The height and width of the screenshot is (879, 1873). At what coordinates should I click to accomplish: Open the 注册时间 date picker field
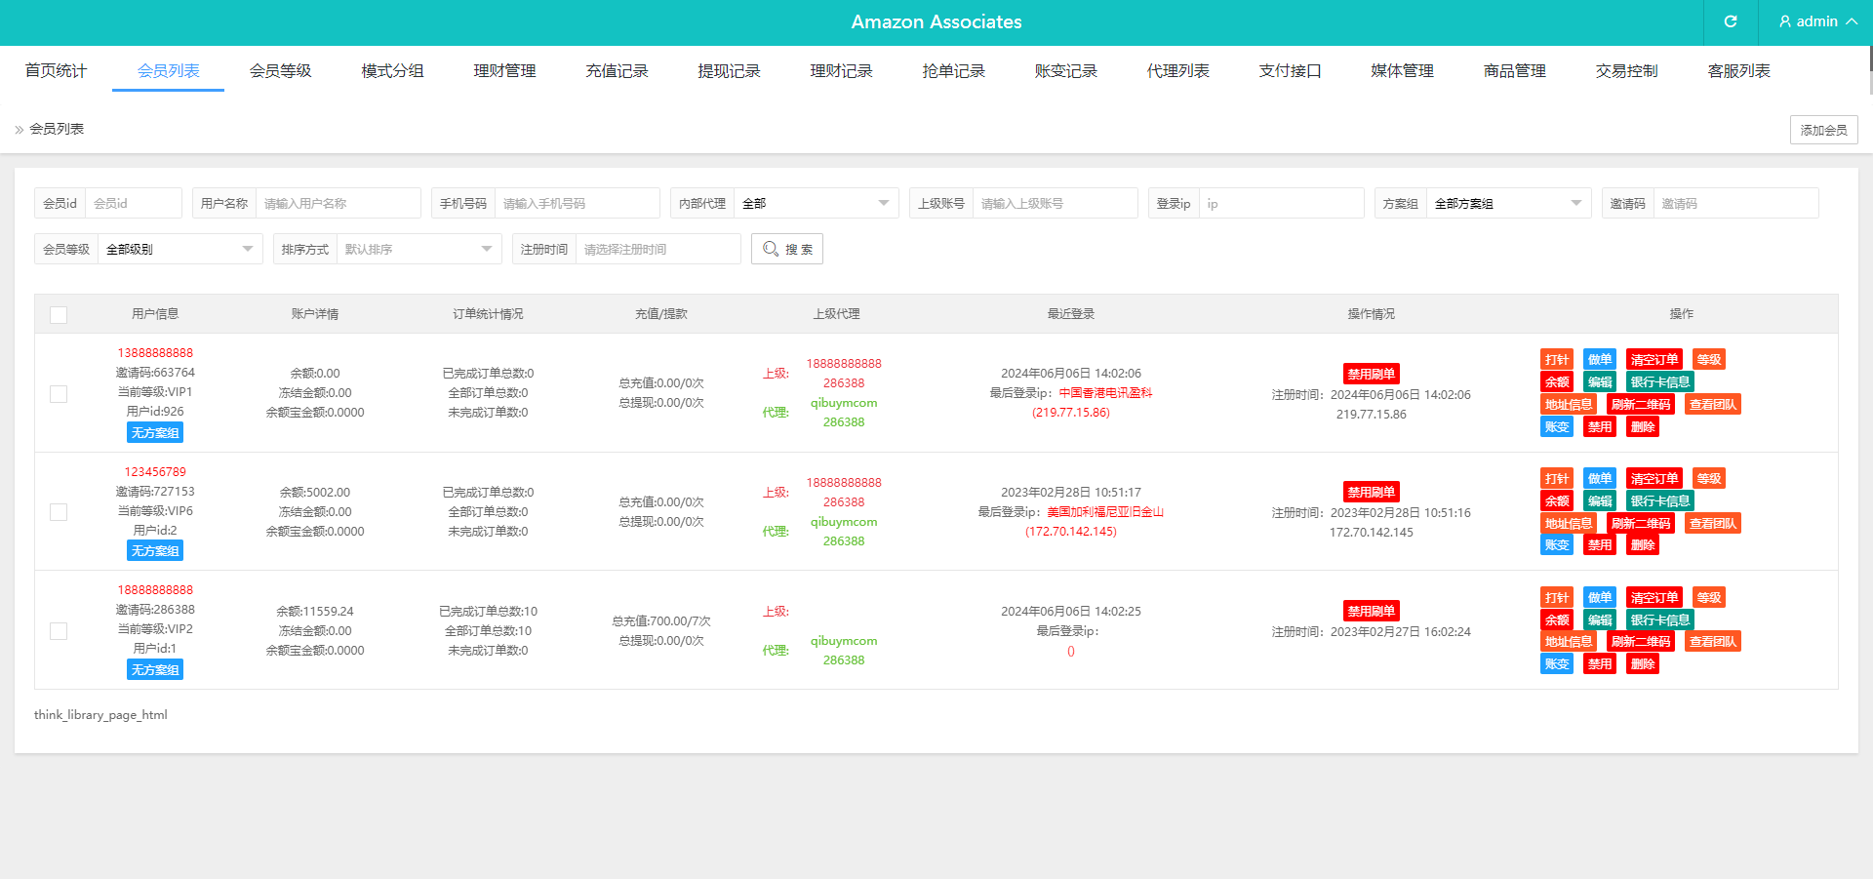(657, 250)
